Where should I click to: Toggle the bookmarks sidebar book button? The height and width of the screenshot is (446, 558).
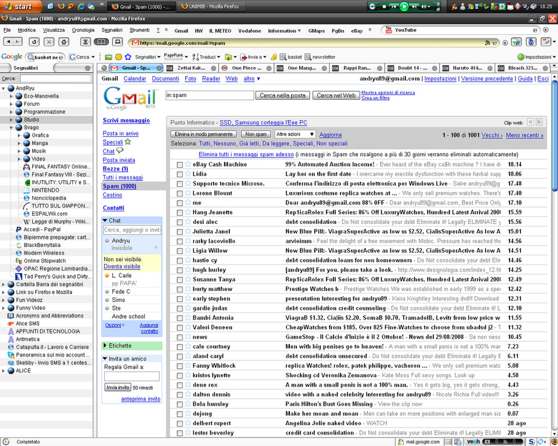tap(101, 42)
